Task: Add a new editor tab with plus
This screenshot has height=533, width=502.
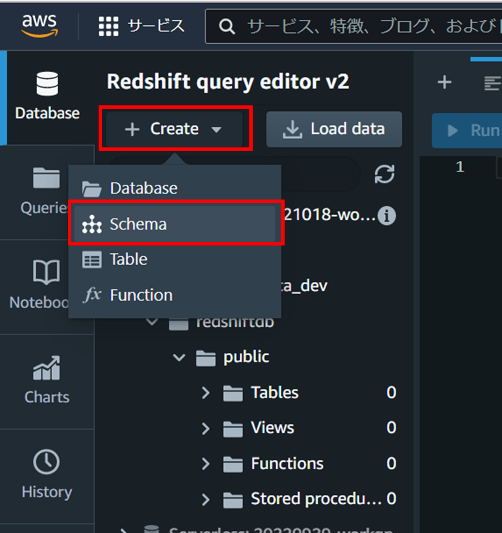Action: point(444,82)
